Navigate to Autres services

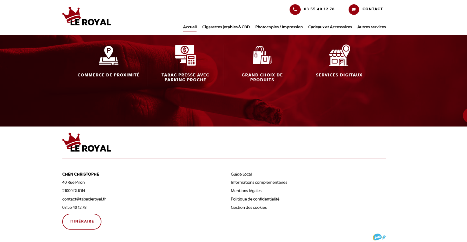[371, 27]
